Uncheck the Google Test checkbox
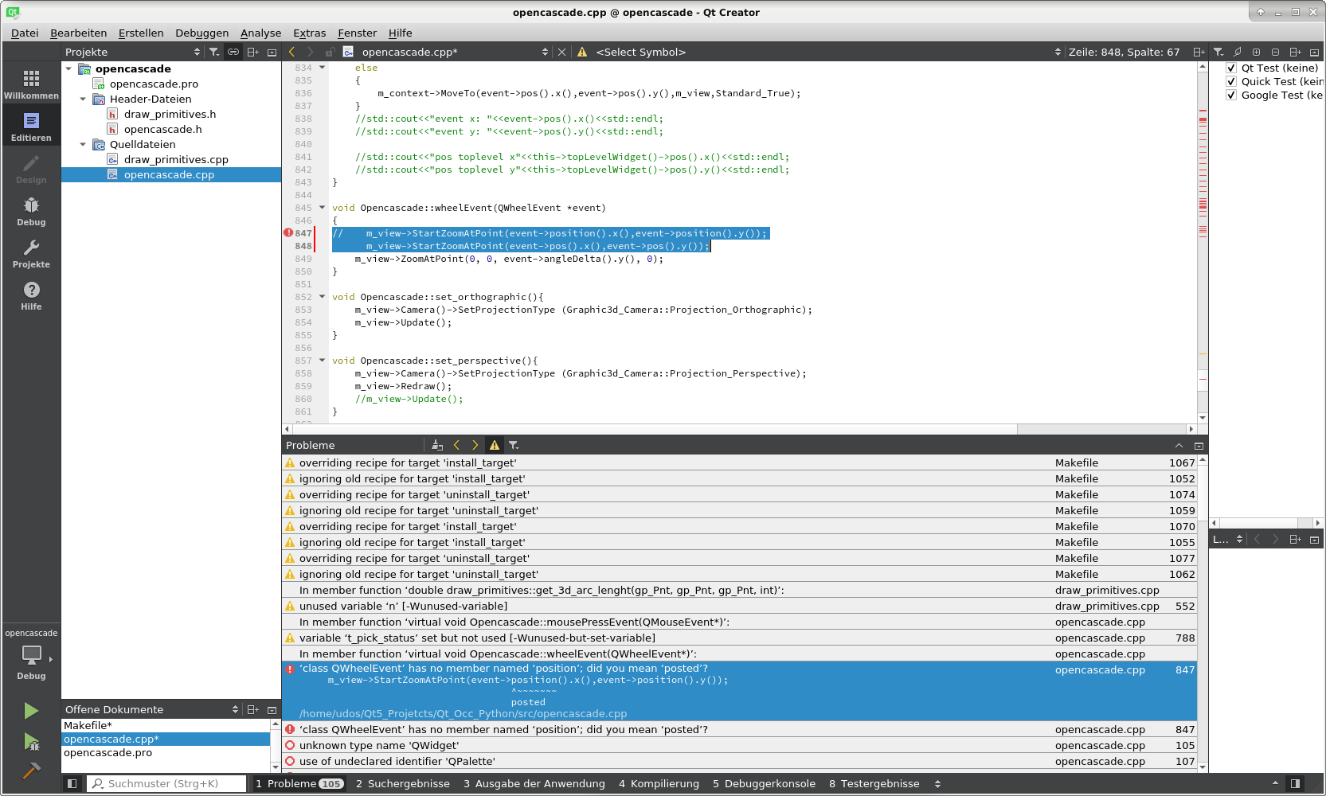This screenshot has height=796, width=1326. tap(1231, 95)
